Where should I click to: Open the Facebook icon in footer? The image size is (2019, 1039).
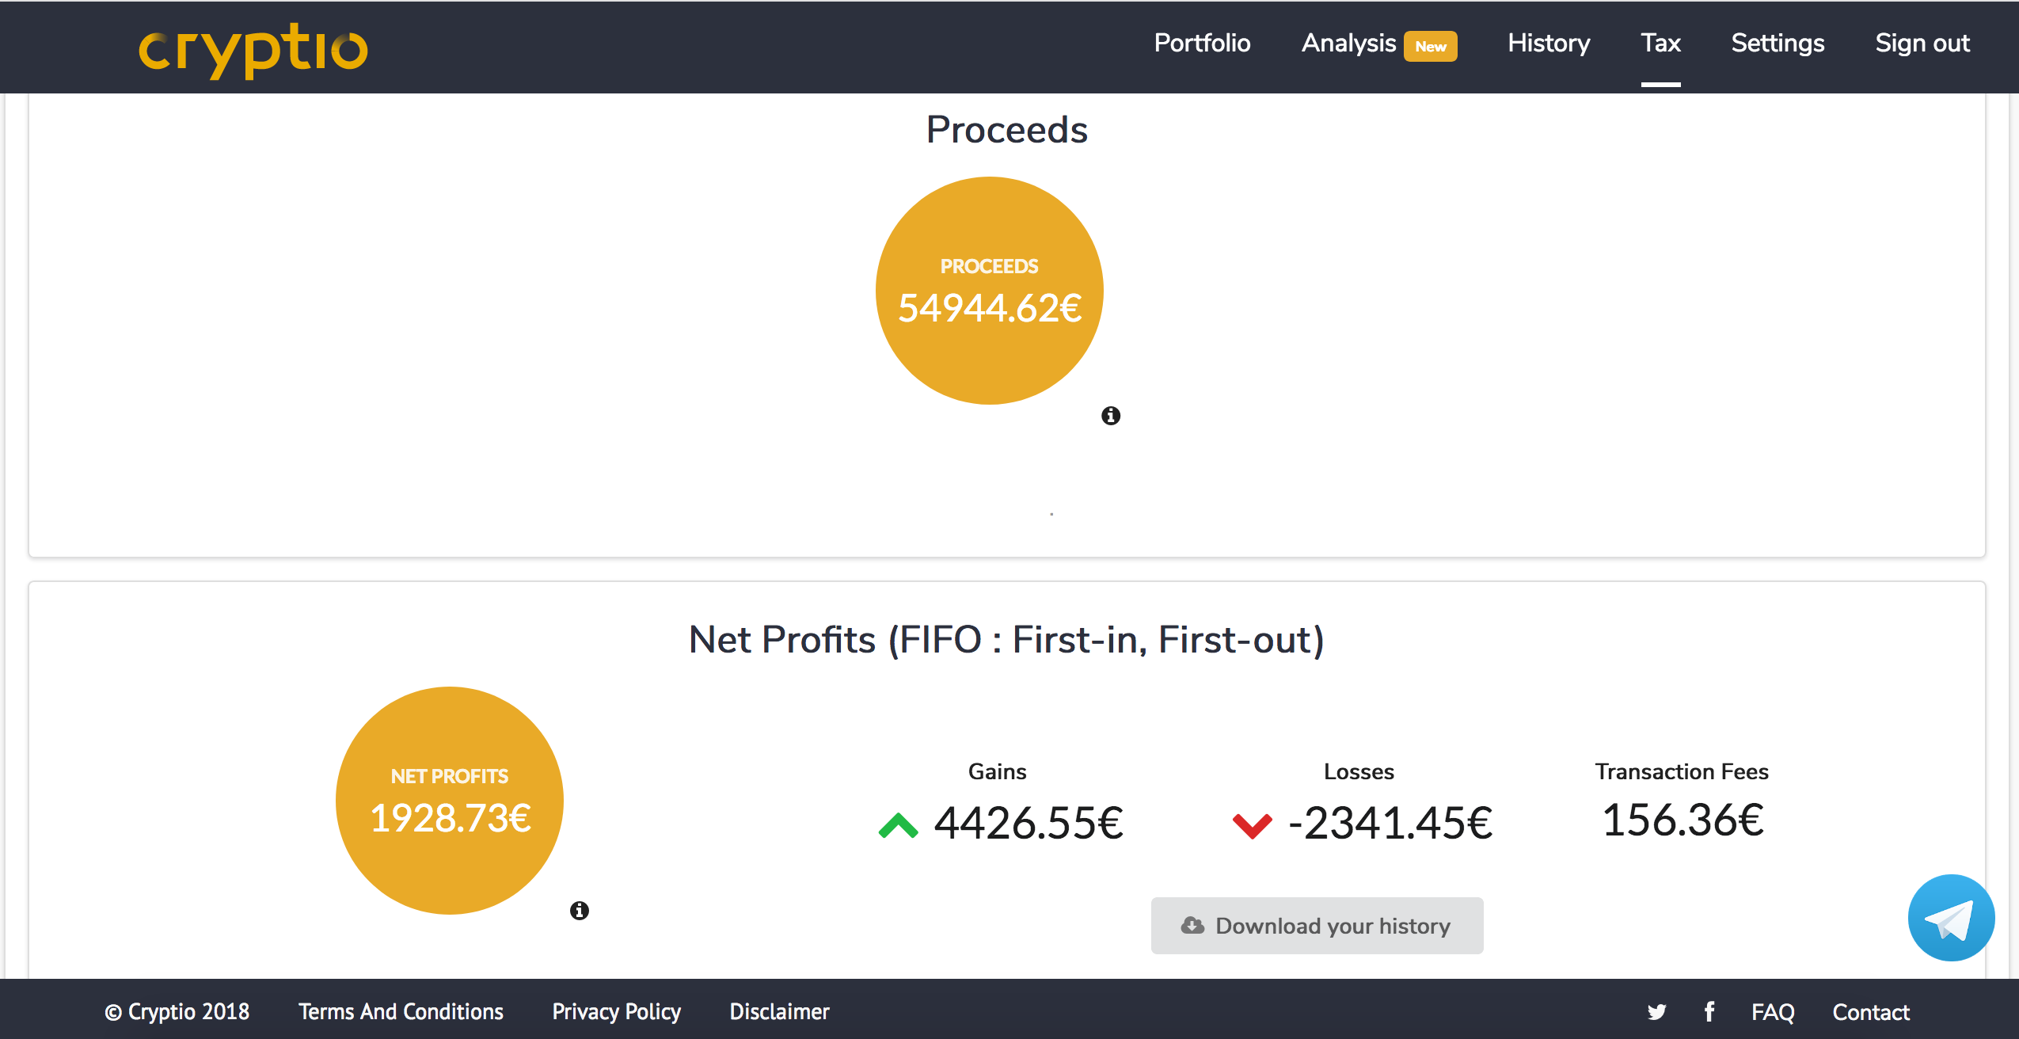click(1709, 1011)
